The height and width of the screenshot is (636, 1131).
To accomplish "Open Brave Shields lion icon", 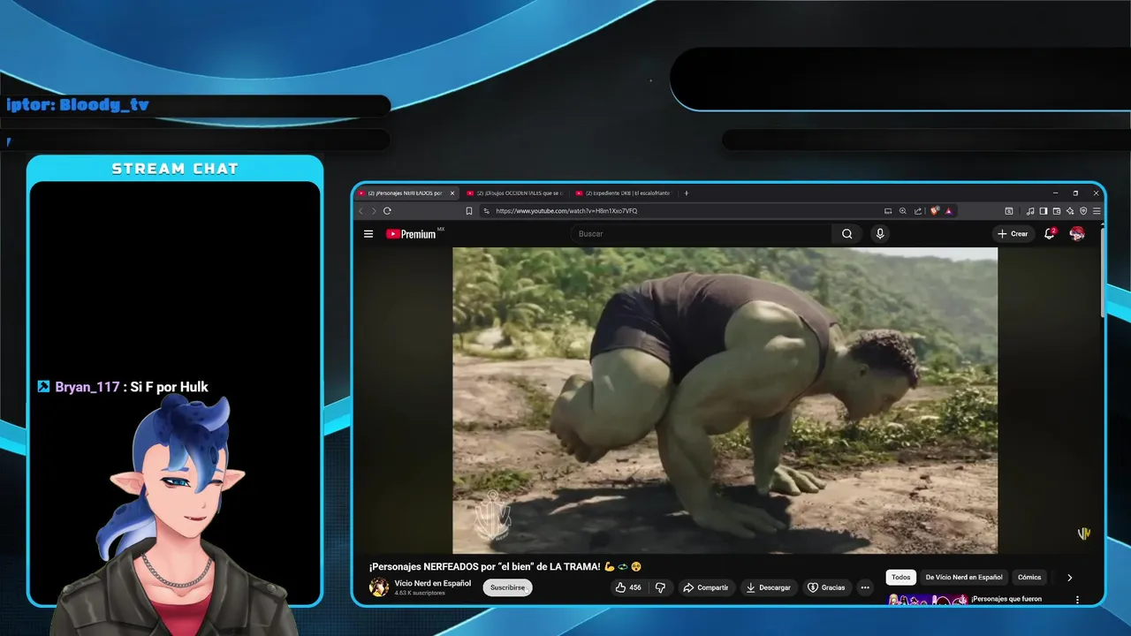I will 935,211.
